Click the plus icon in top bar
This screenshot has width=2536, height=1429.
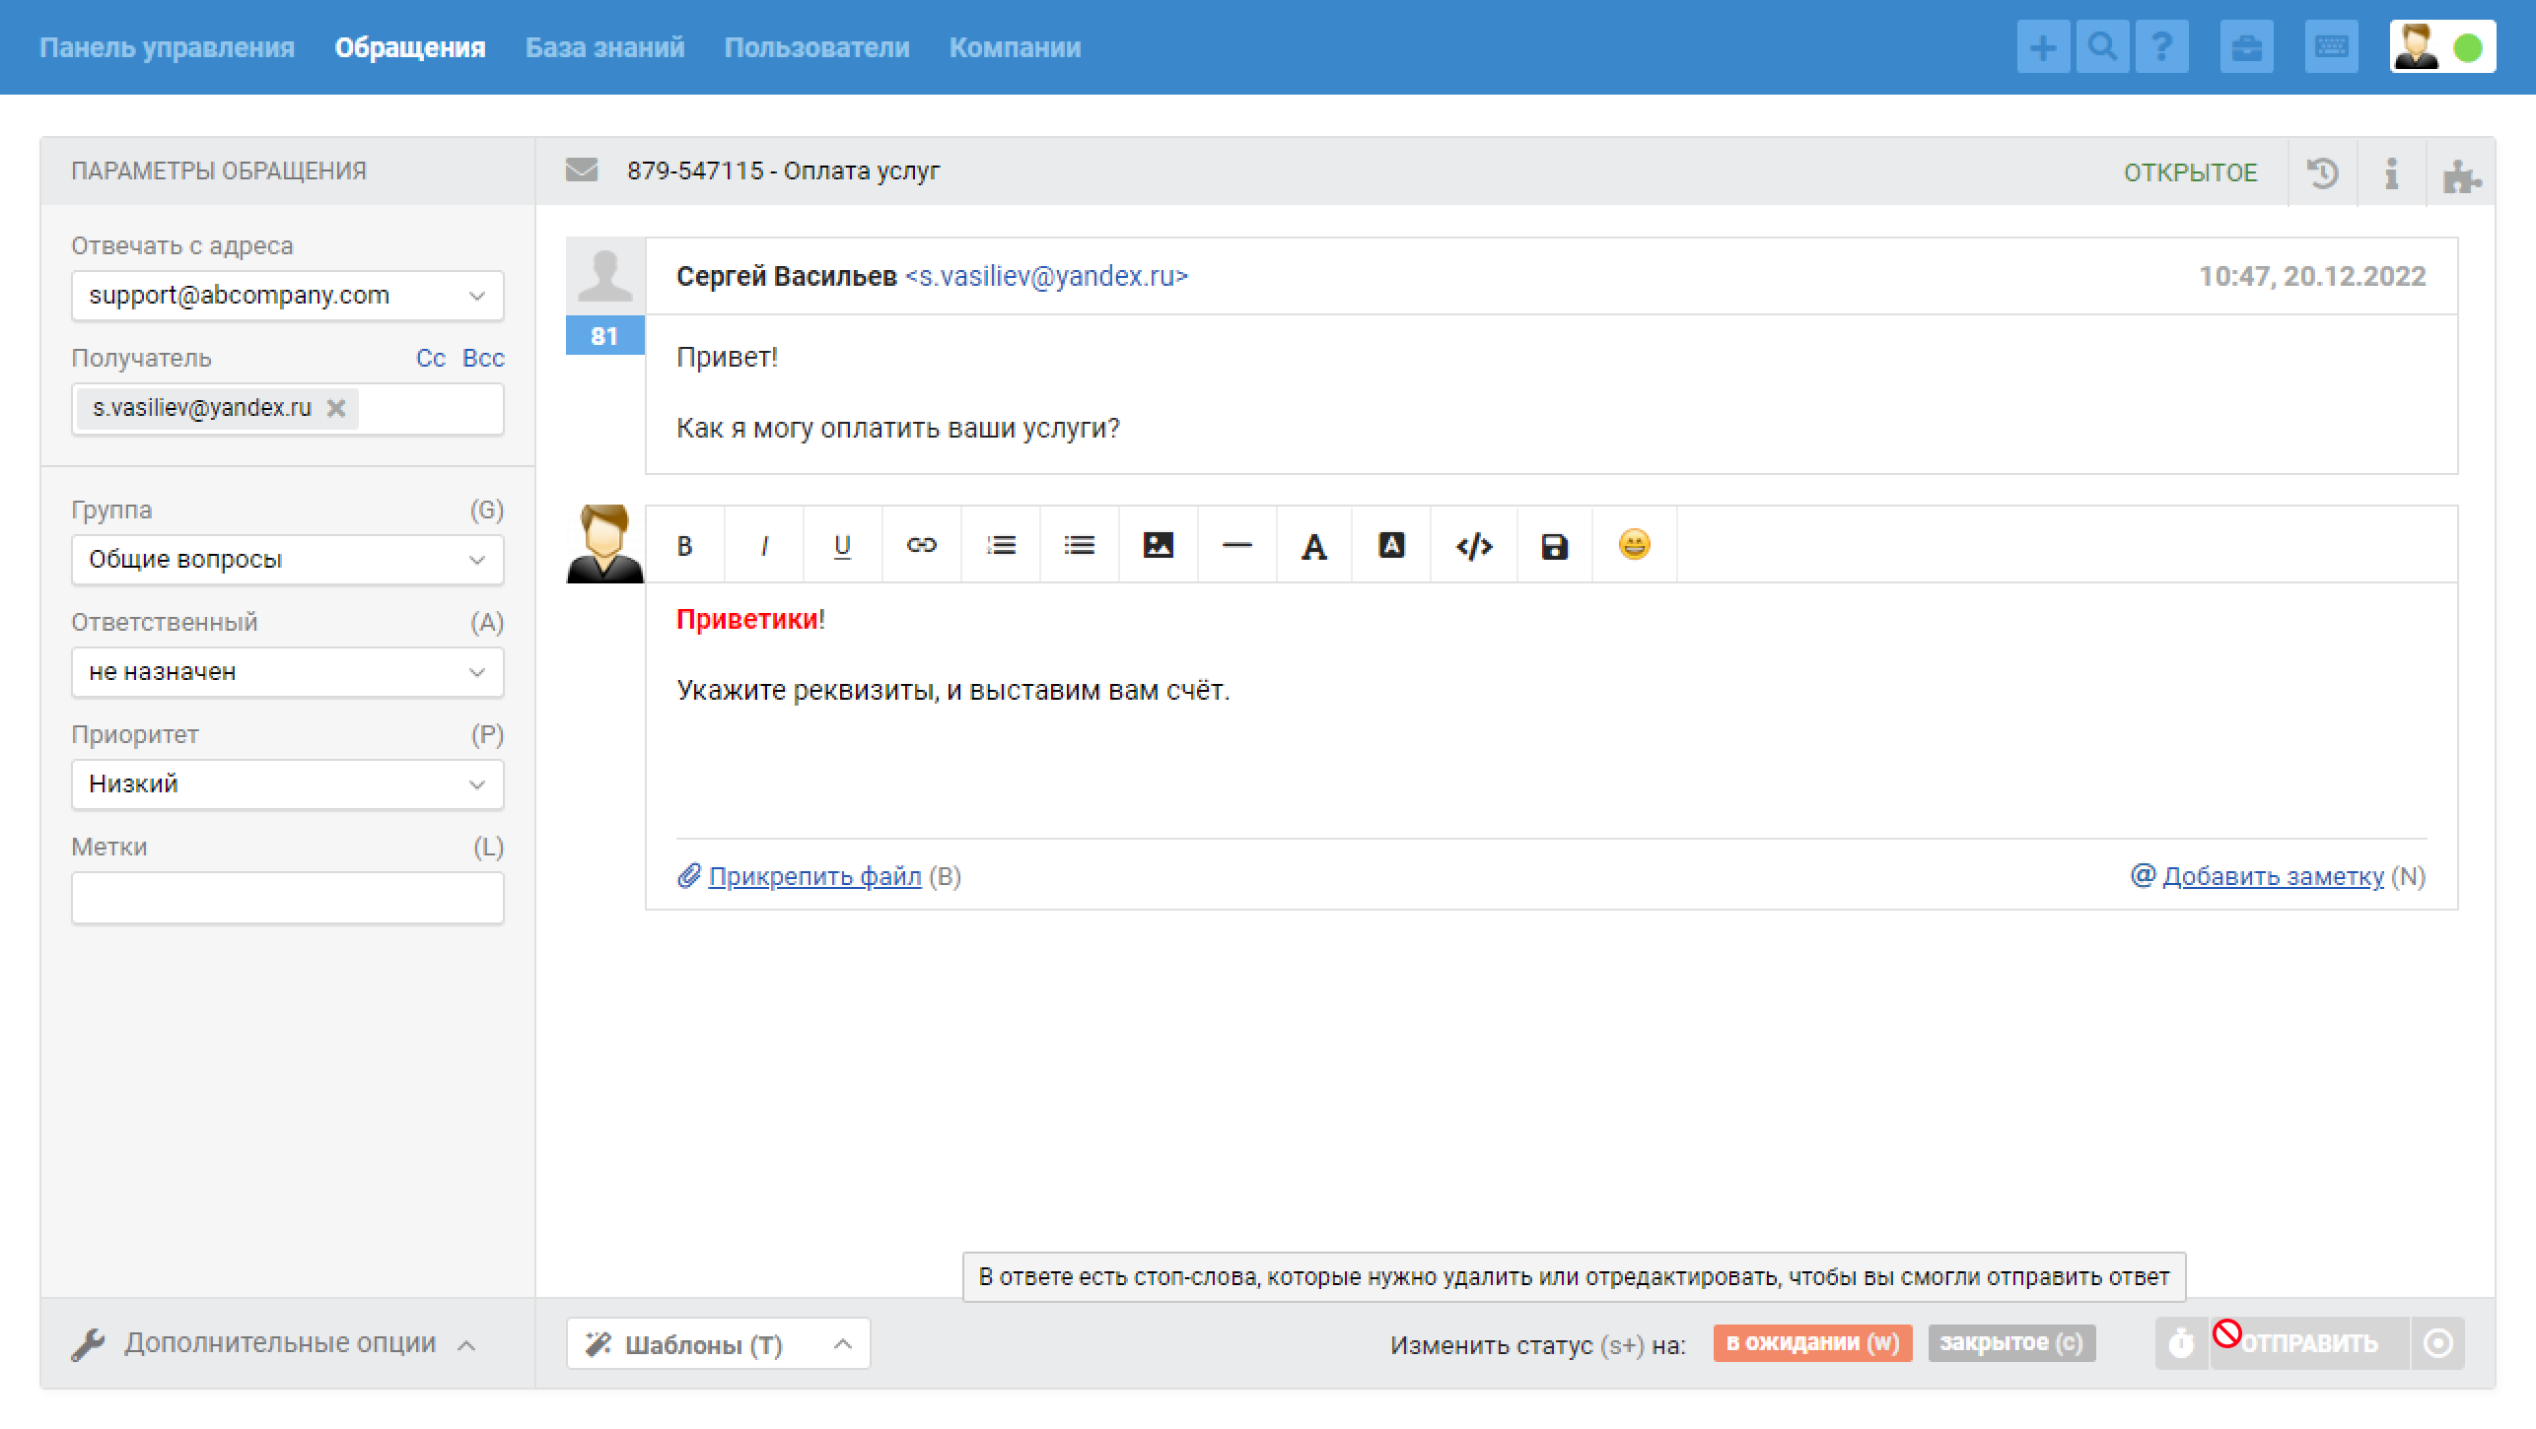click(x=2043, y=47)
